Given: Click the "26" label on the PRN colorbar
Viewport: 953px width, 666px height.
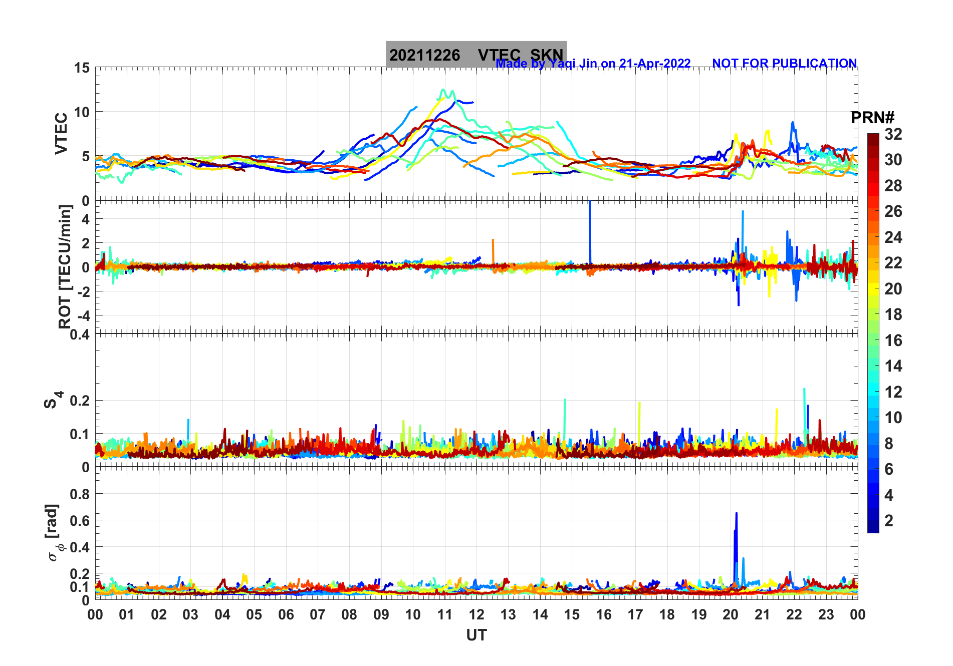Looking at the screenshot, I should [x=893, y=211].
